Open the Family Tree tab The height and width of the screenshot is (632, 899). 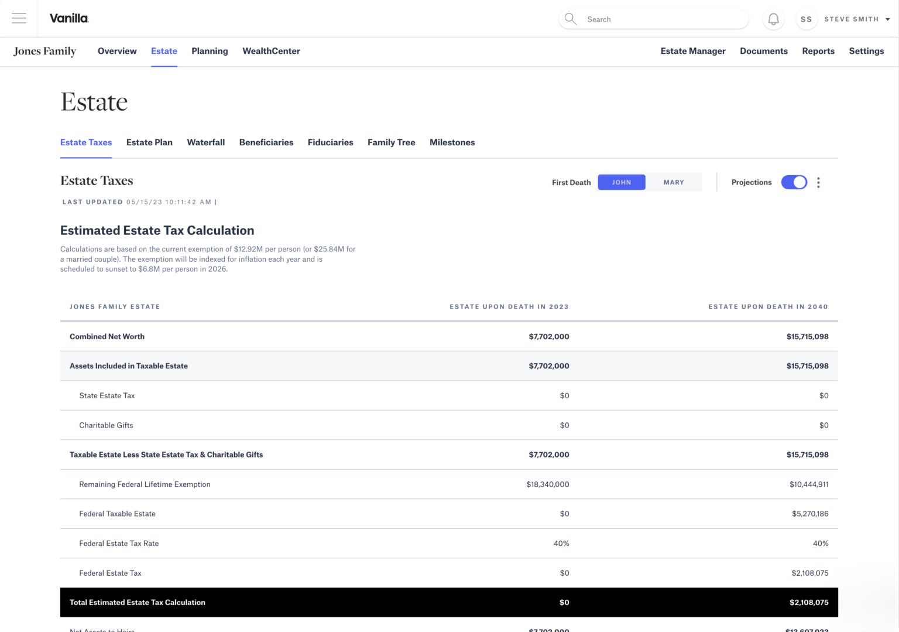pyautogui.click(x=391, y=142)
